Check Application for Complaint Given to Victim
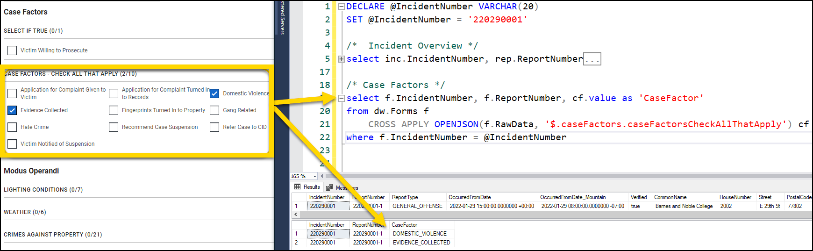The width and height of the screenshot is (813, 251). 12,93
